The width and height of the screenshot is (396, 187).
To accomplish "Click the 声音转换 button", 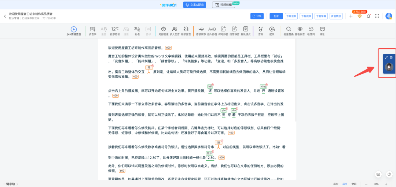I will coord(336,16).
